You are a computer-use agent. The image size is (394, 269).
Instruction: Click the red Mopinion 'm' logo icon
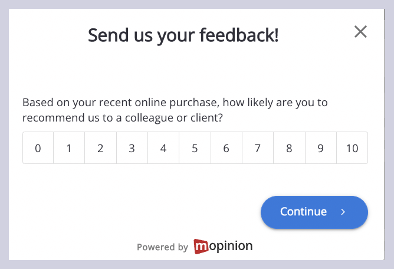pos(201,246)
